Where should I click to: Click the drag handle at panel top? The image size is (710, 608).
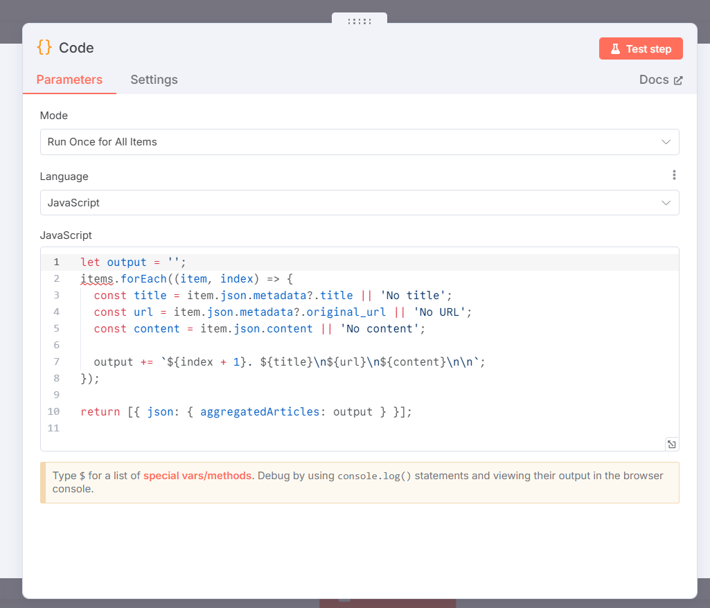click(x=360, y=21)
